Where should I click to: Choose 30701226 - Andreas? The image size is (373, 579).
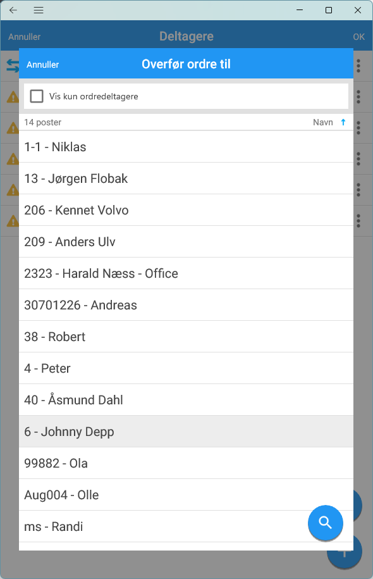click(x=186, y=305)
